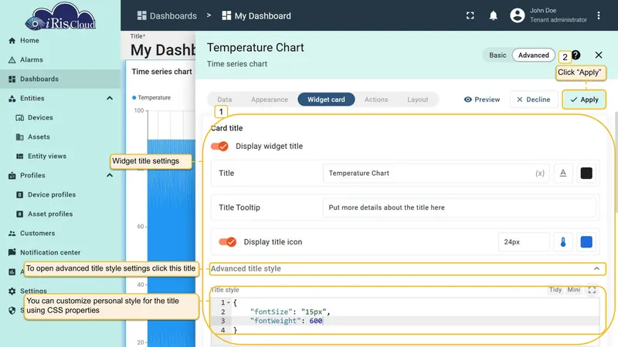This screenshot has width=618, height=347.
Task: Switch to Basic mode
Action: [x=497, y=55]
